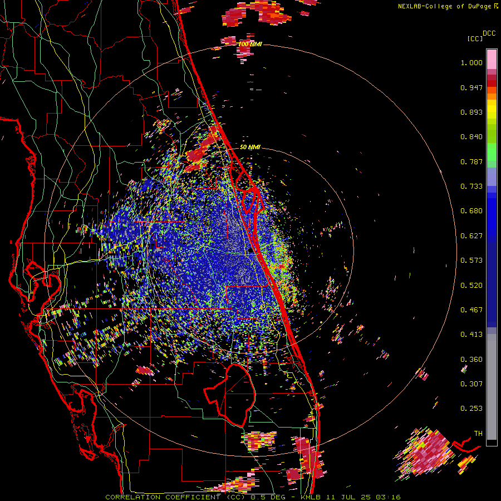
Task: Click the 11 JUL 25 date text
Action: pyautogui.click(x=348, y=497)
